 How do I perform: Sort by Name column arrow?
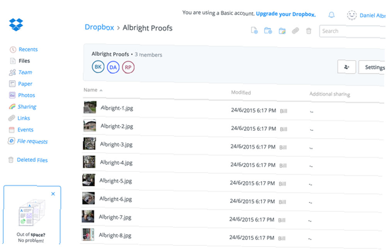(101, 90)
